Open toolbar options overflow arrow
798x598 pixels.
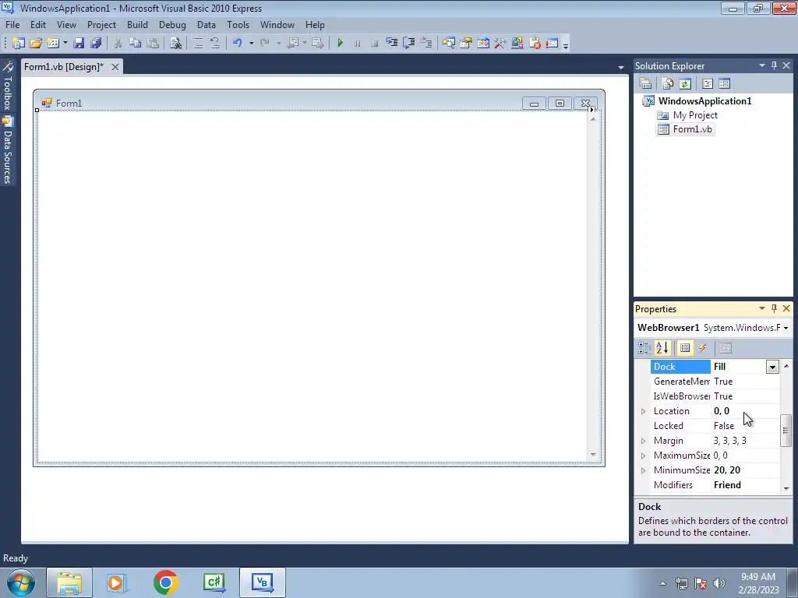coord(566,44)
